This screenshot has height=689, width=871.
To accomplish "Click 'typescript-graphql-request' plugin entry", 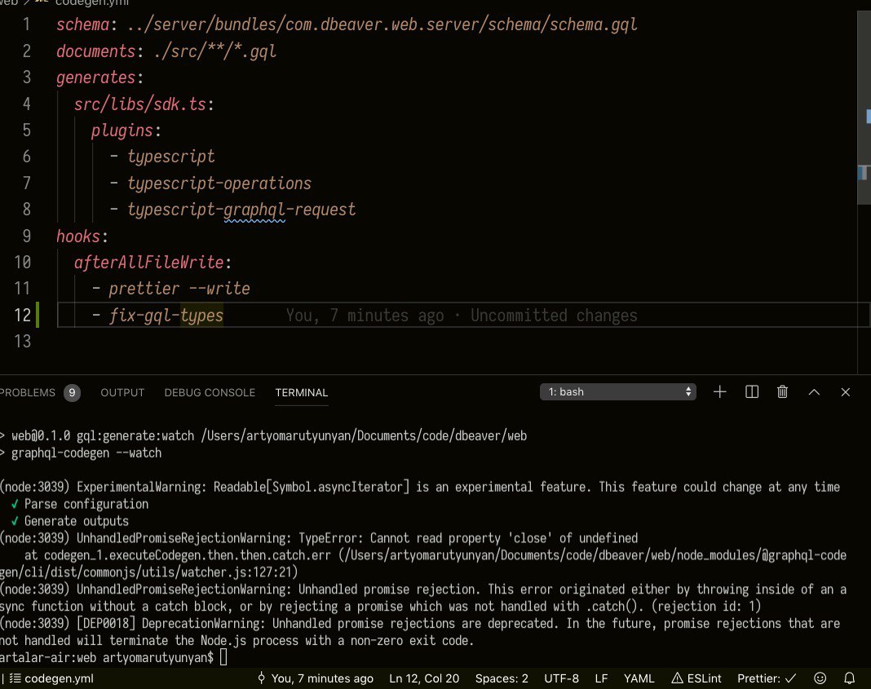I will 241,210.
